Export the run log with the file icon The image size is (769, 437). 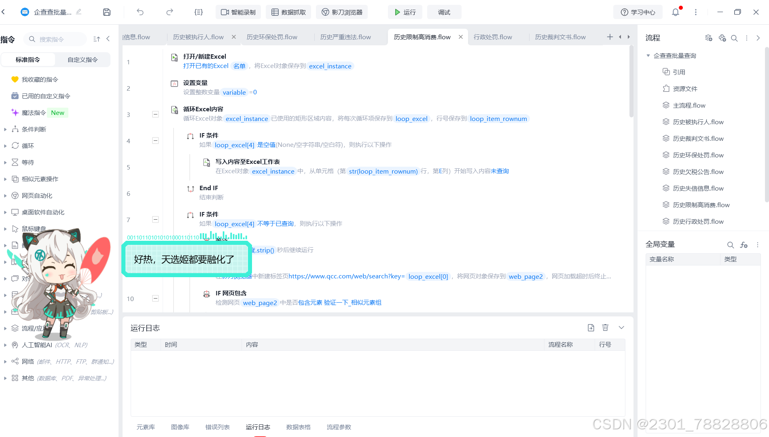[591, 328]
